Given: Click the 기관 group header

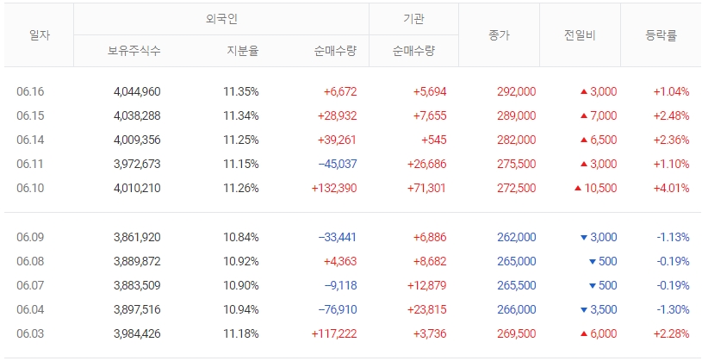Looking at the screenshot, I should [413, 19].
